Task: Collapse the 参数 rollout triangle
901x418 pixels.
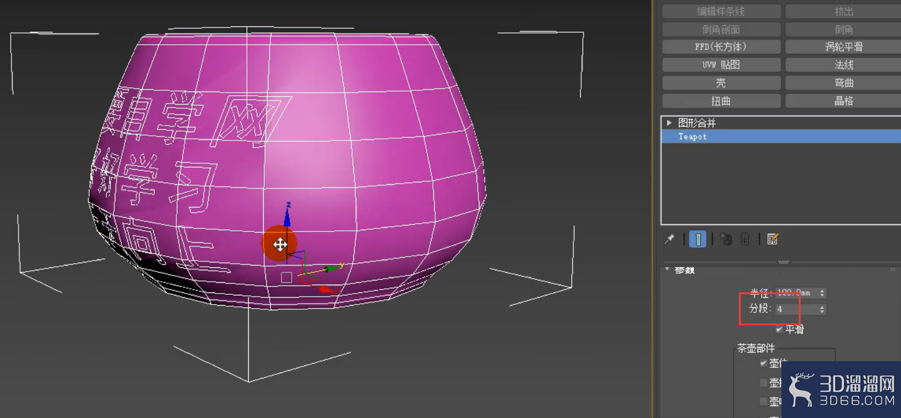Action: (x=667, y=270)
